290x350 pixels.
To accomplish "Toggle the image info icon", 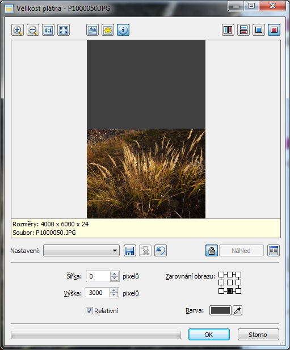I will pyautogui.click(x=123, y=30).
